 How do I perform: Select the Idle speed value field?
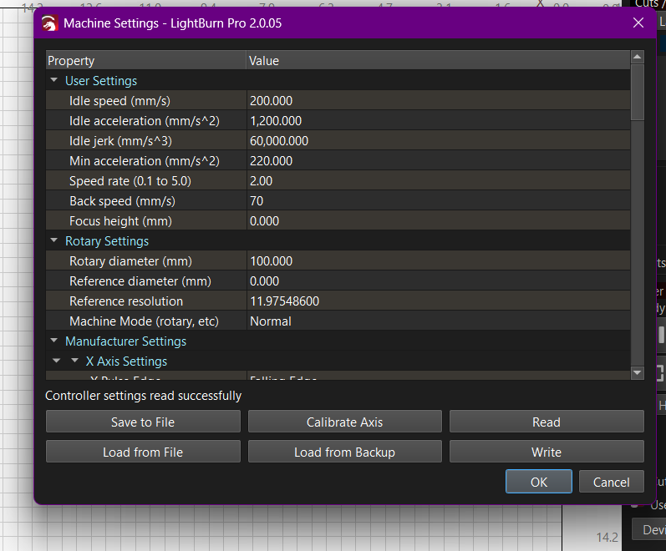click(x=437, y=101)
